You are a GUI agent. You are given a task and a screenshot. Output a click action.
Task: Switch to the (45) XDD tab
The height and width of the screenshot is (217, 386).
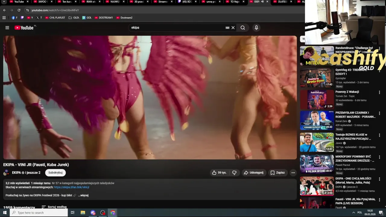tap(187, 2)
